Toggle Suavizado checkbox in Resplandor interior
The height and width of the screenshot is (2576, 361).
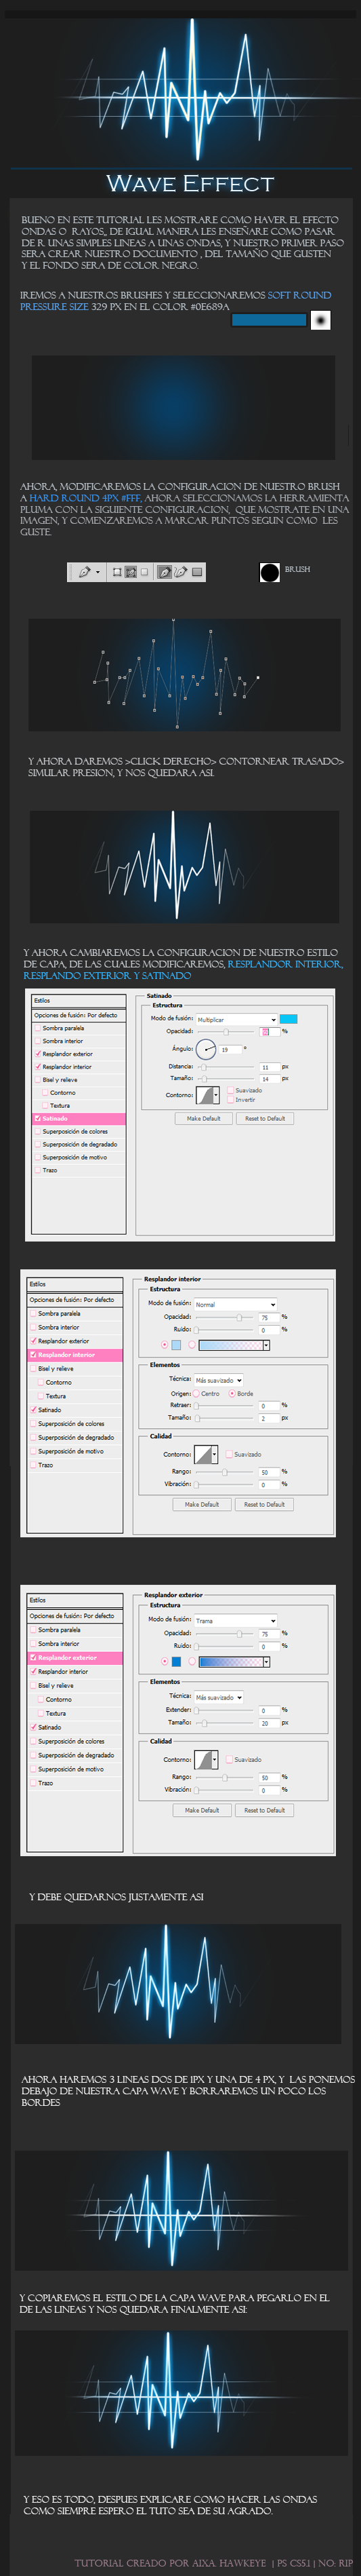pos(230,1454)
